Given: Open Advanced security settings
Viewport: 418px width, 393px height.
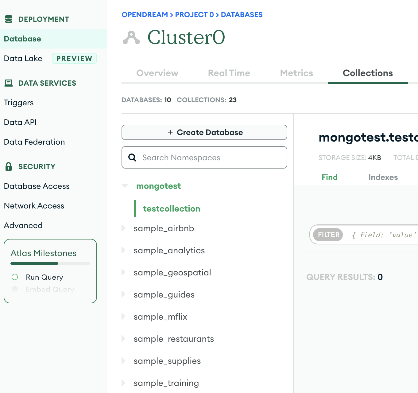Looking at the screenshot, I should click(x=23, y=225).
